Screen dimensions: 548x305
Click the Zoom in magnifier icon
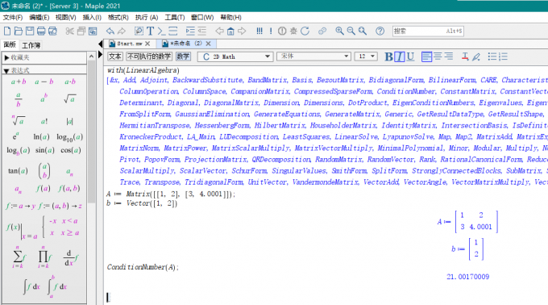point(339,31)
